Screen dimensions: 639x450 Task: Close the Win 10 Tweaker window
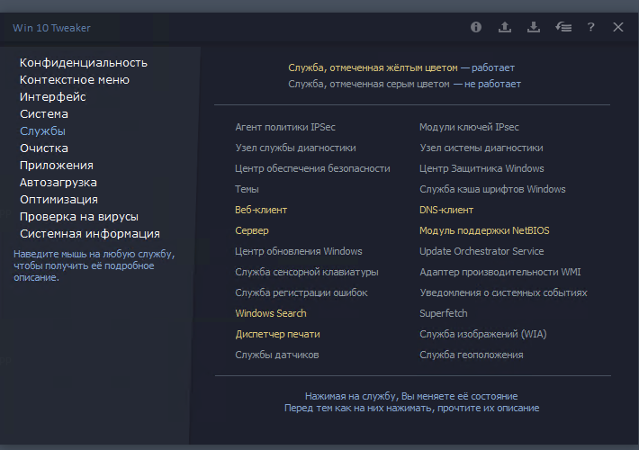click(x=618, y=27)
